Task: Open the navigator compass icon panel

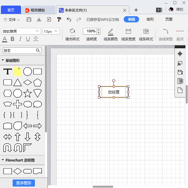Action: click(180, 54)
